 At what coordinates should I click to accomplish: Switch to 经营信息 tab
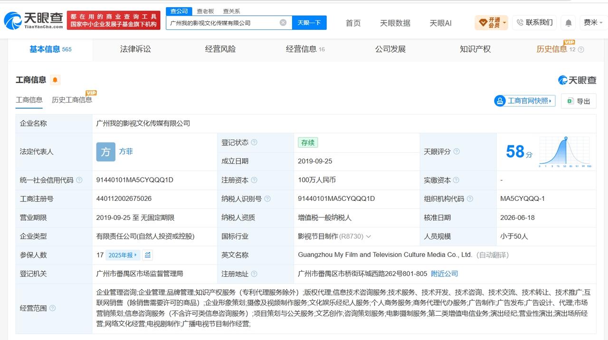[x=305, y=49]
